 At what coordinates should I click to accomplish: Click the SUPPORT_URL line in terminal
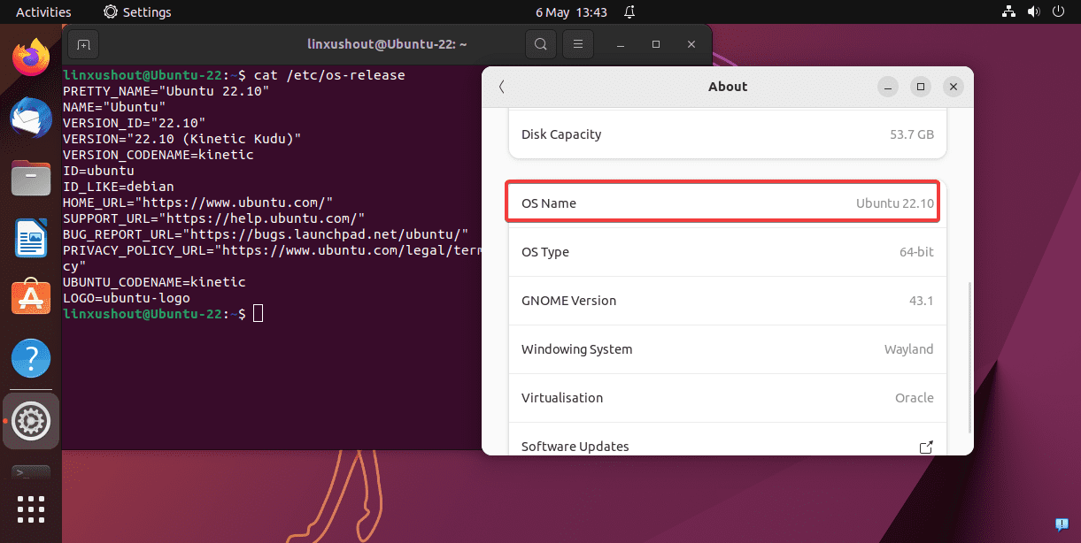click(213, 218)
